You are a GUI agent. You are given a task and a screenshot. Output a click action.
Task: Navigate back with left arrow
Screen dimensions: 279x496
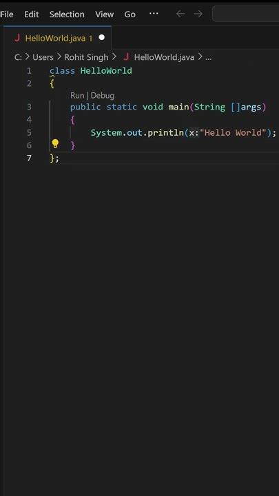[x=180, y=14]
